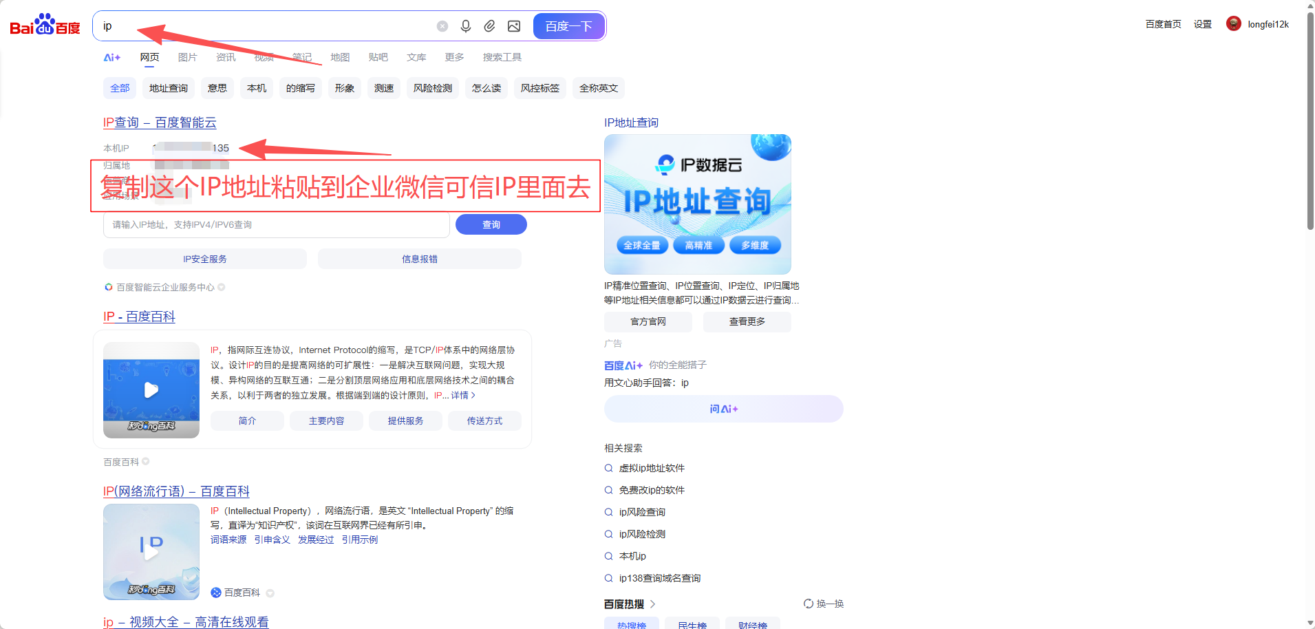1315x629 pixels.
Task: Select the 测速 filter chip
Action: [x=384, y=88]
